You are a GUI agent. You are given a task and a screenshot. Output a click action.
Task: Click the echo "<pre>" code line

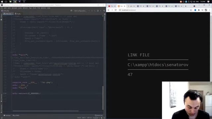point(20,55)
